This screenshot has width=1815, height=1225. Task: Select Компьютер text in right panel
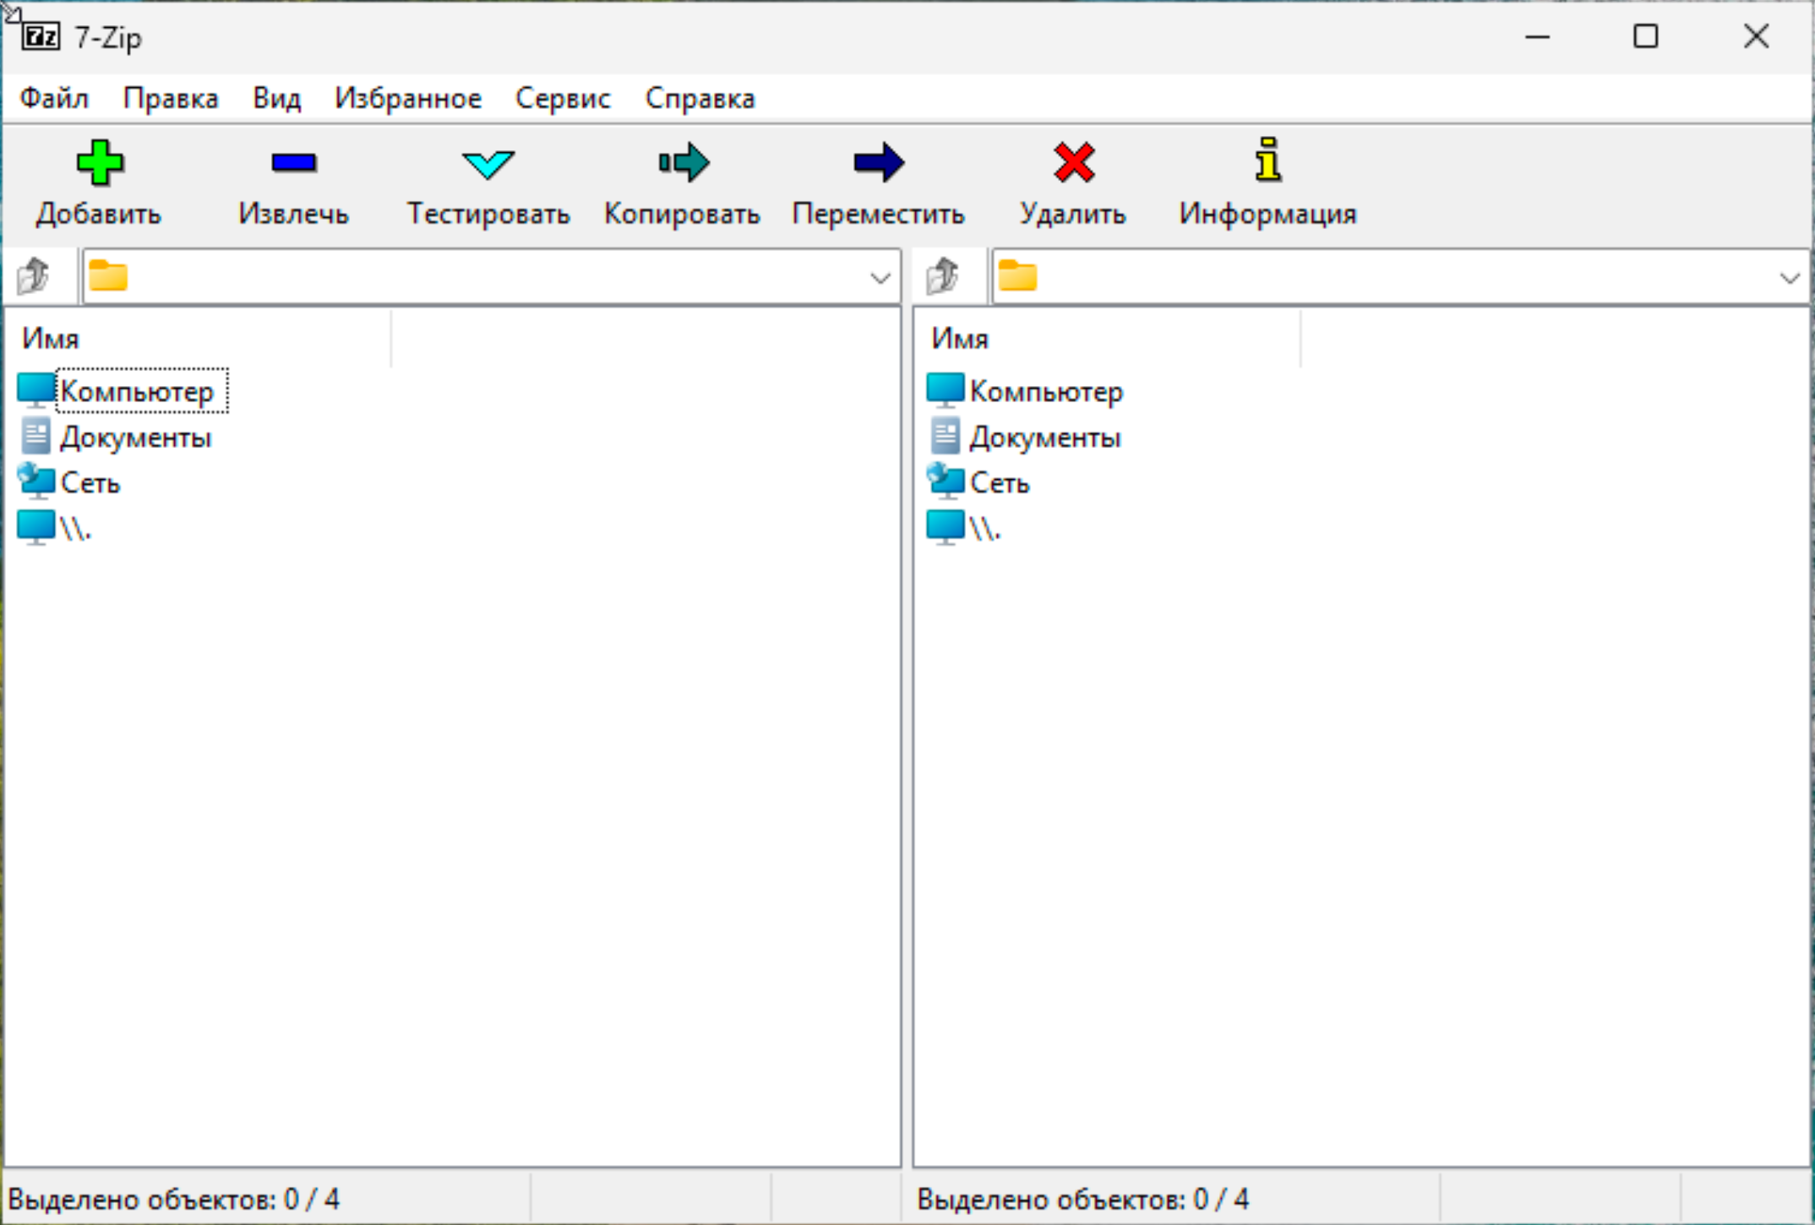pos(1046,391)
